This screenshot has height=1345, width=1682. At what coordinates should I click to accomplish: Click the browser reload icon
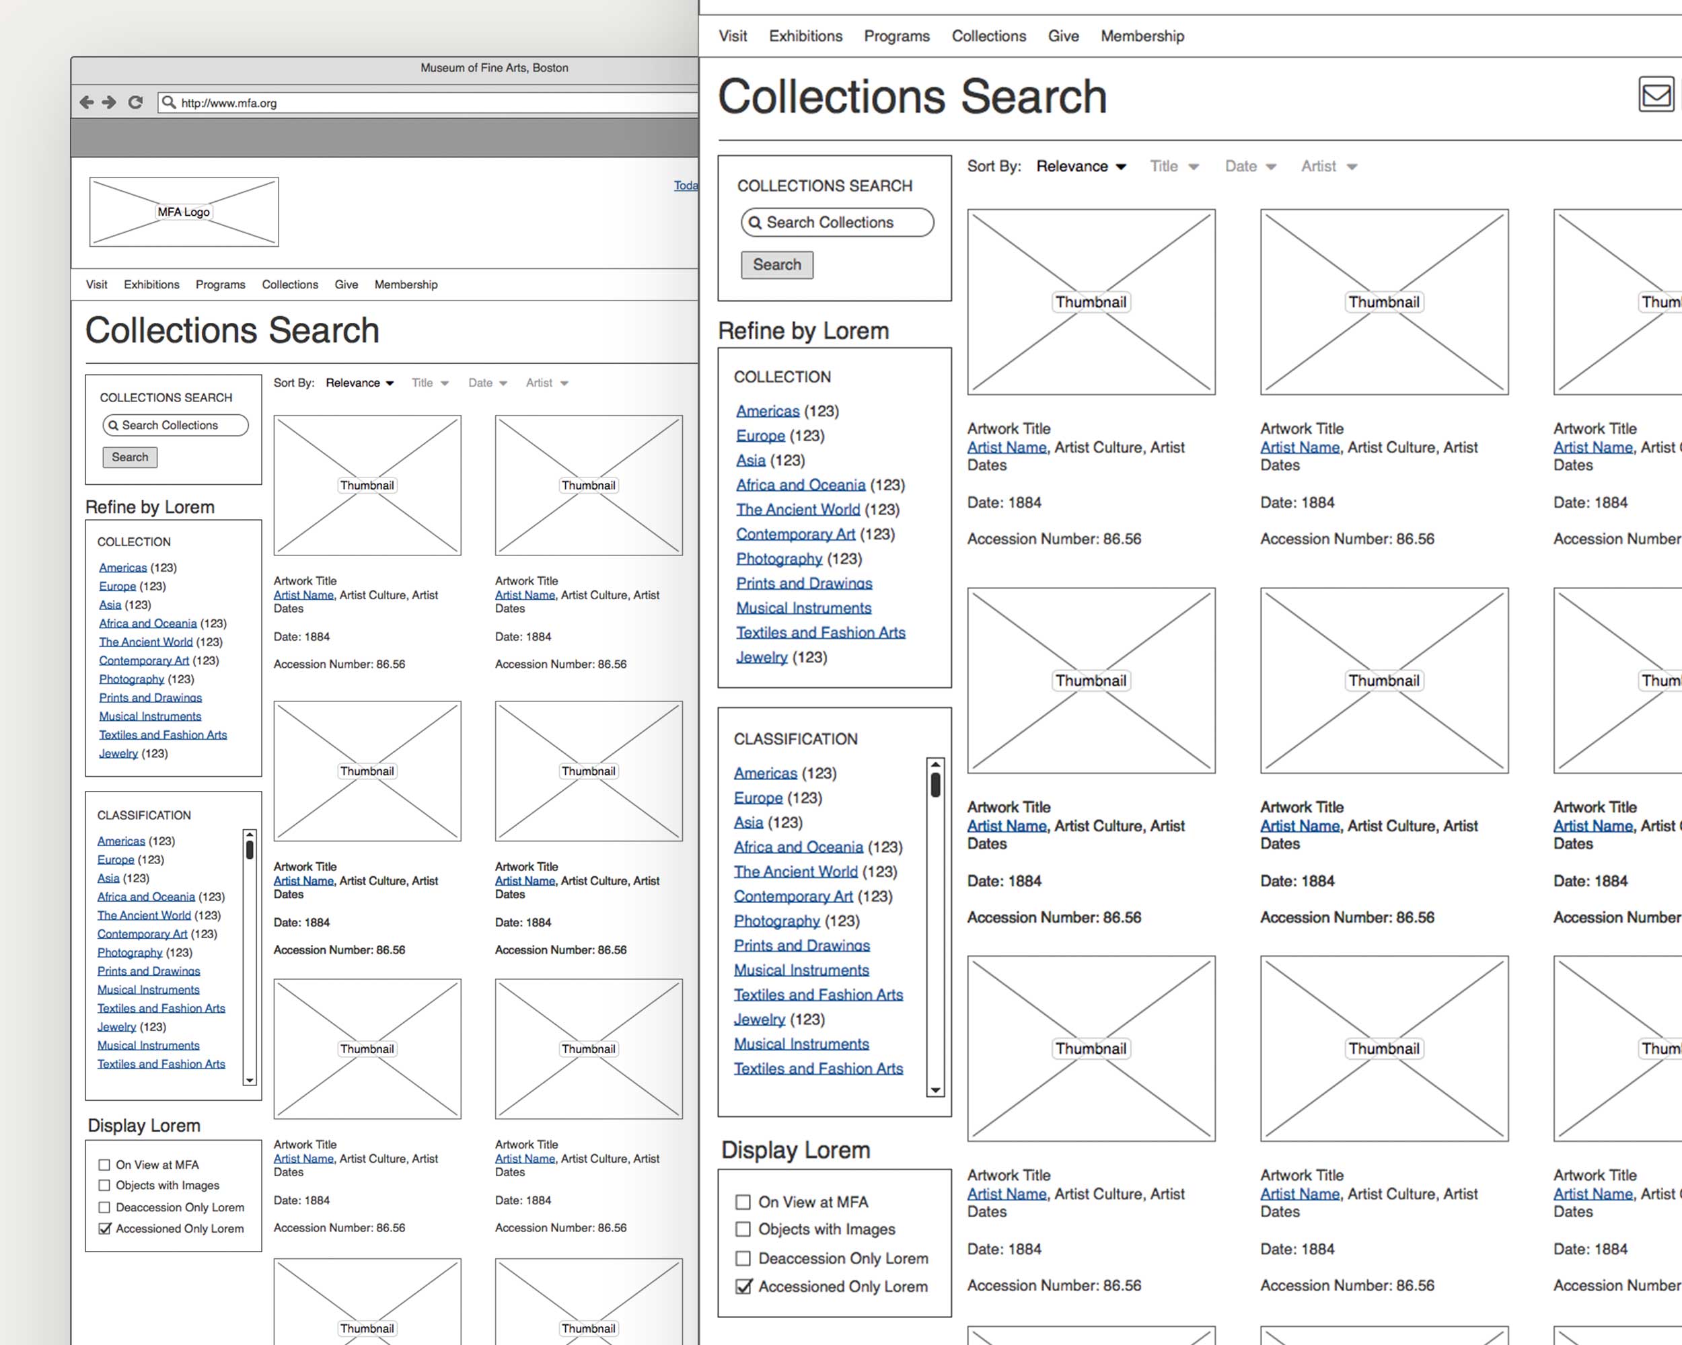[x=136, y=102]
